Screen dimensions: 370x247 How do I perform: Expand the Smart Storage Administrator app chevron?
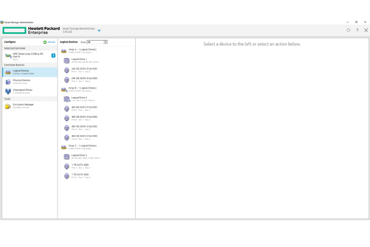[x=99, y=30]
